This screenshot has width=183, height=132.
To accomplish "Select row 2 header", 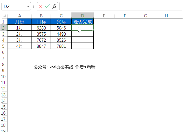I will point(3,28).
